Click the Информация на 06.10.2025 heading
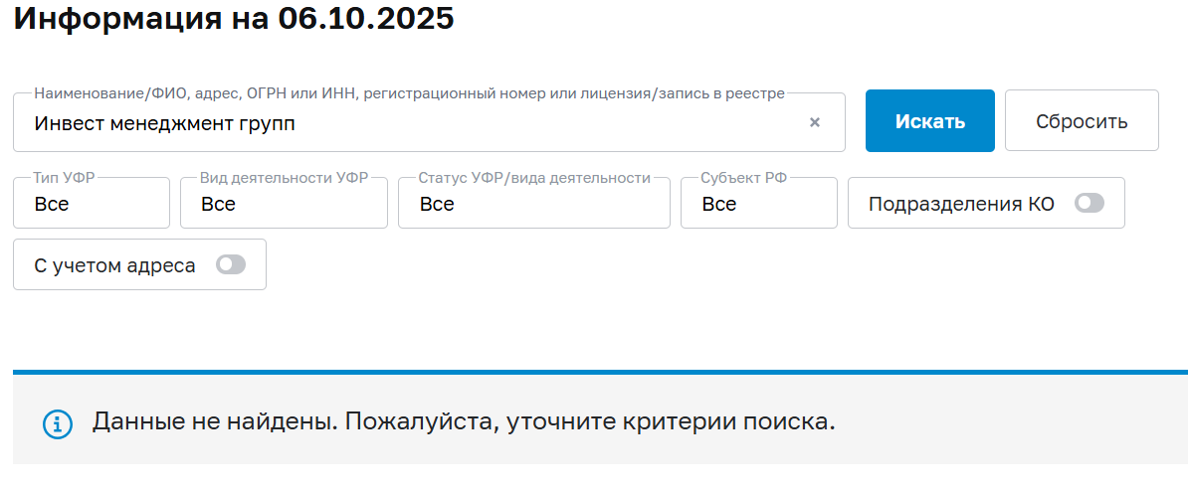1188x493 pixels. coord(234,18)
